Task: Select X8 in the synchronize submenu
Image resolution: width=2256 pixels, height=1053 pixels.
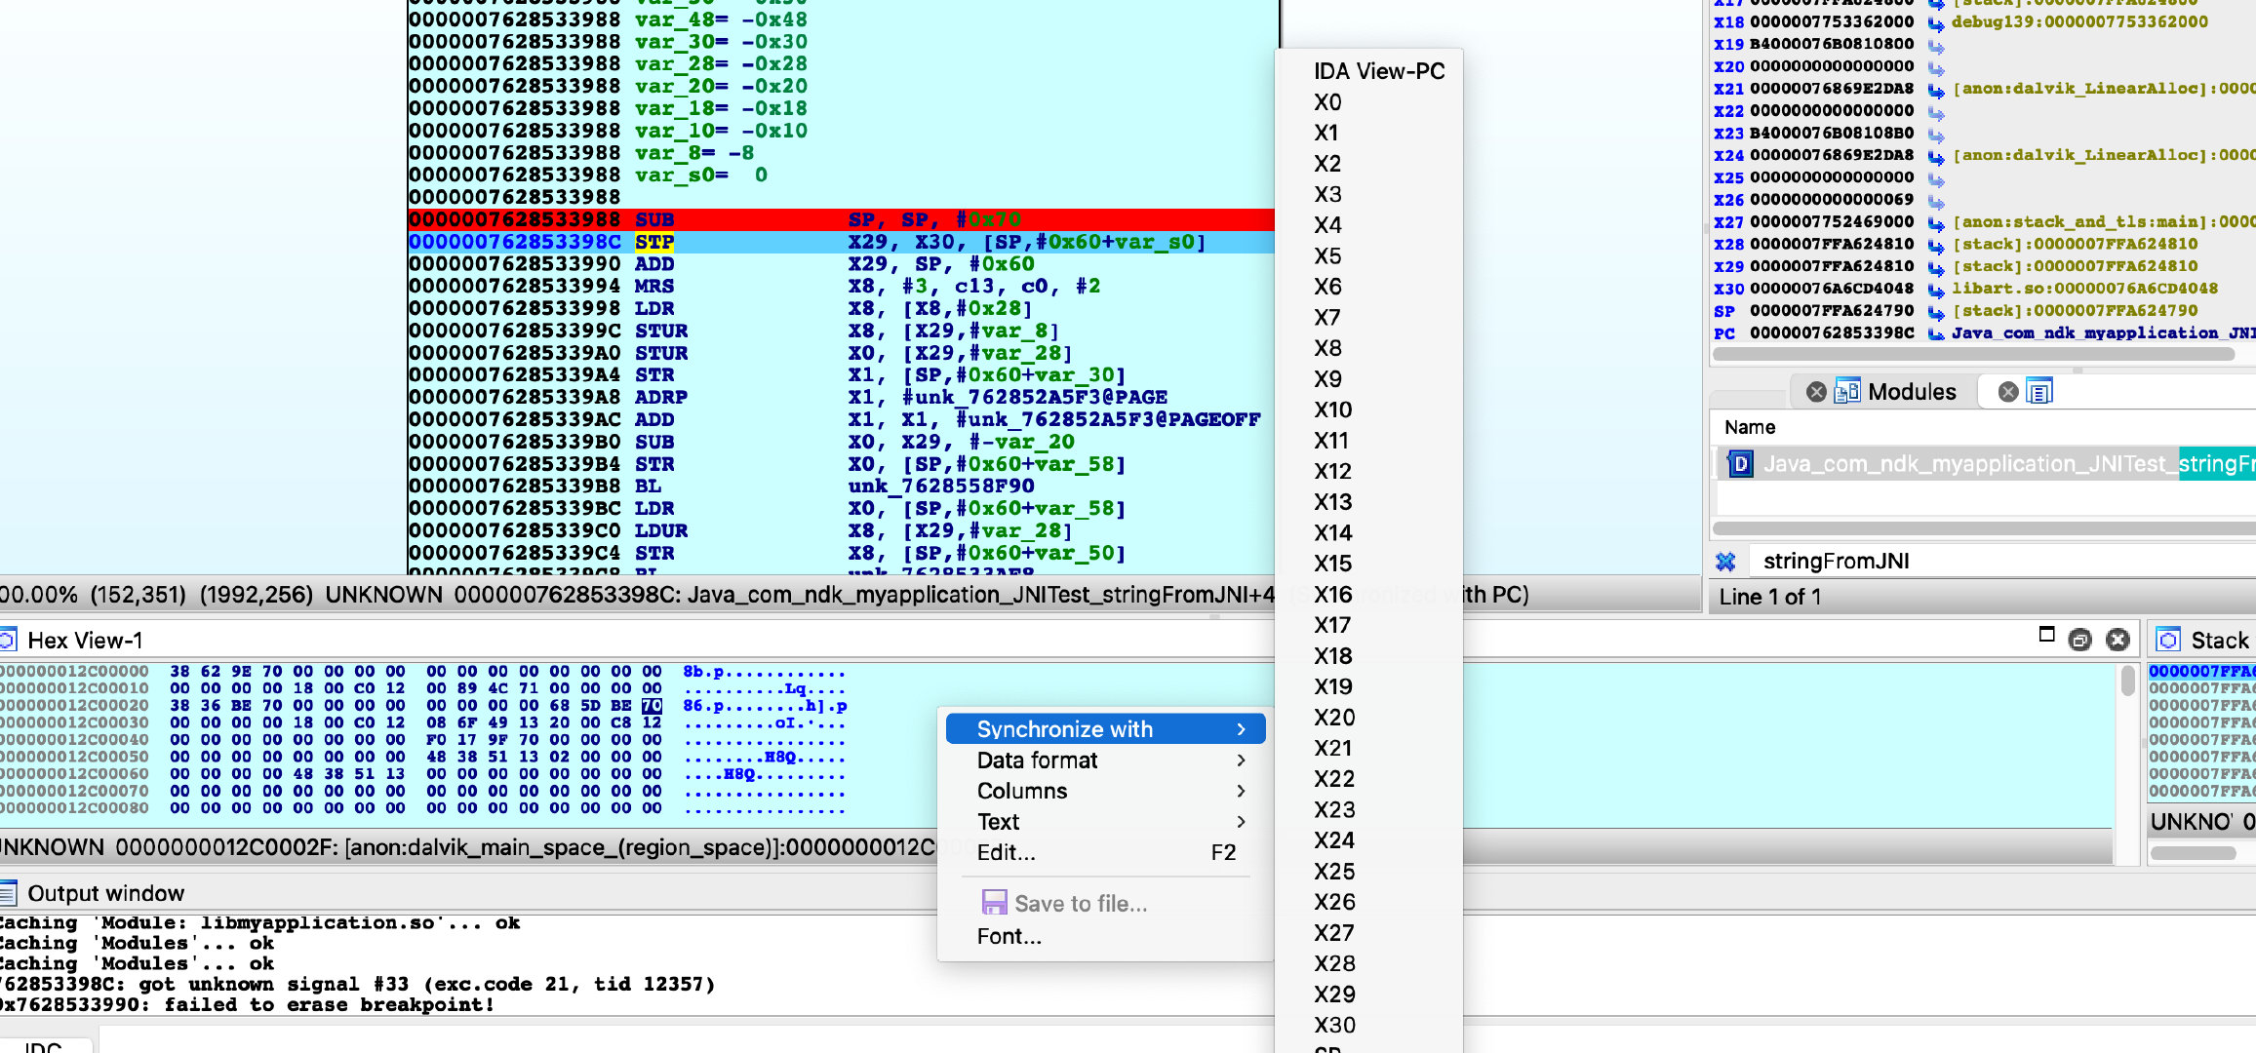Action: (1327, 348)
